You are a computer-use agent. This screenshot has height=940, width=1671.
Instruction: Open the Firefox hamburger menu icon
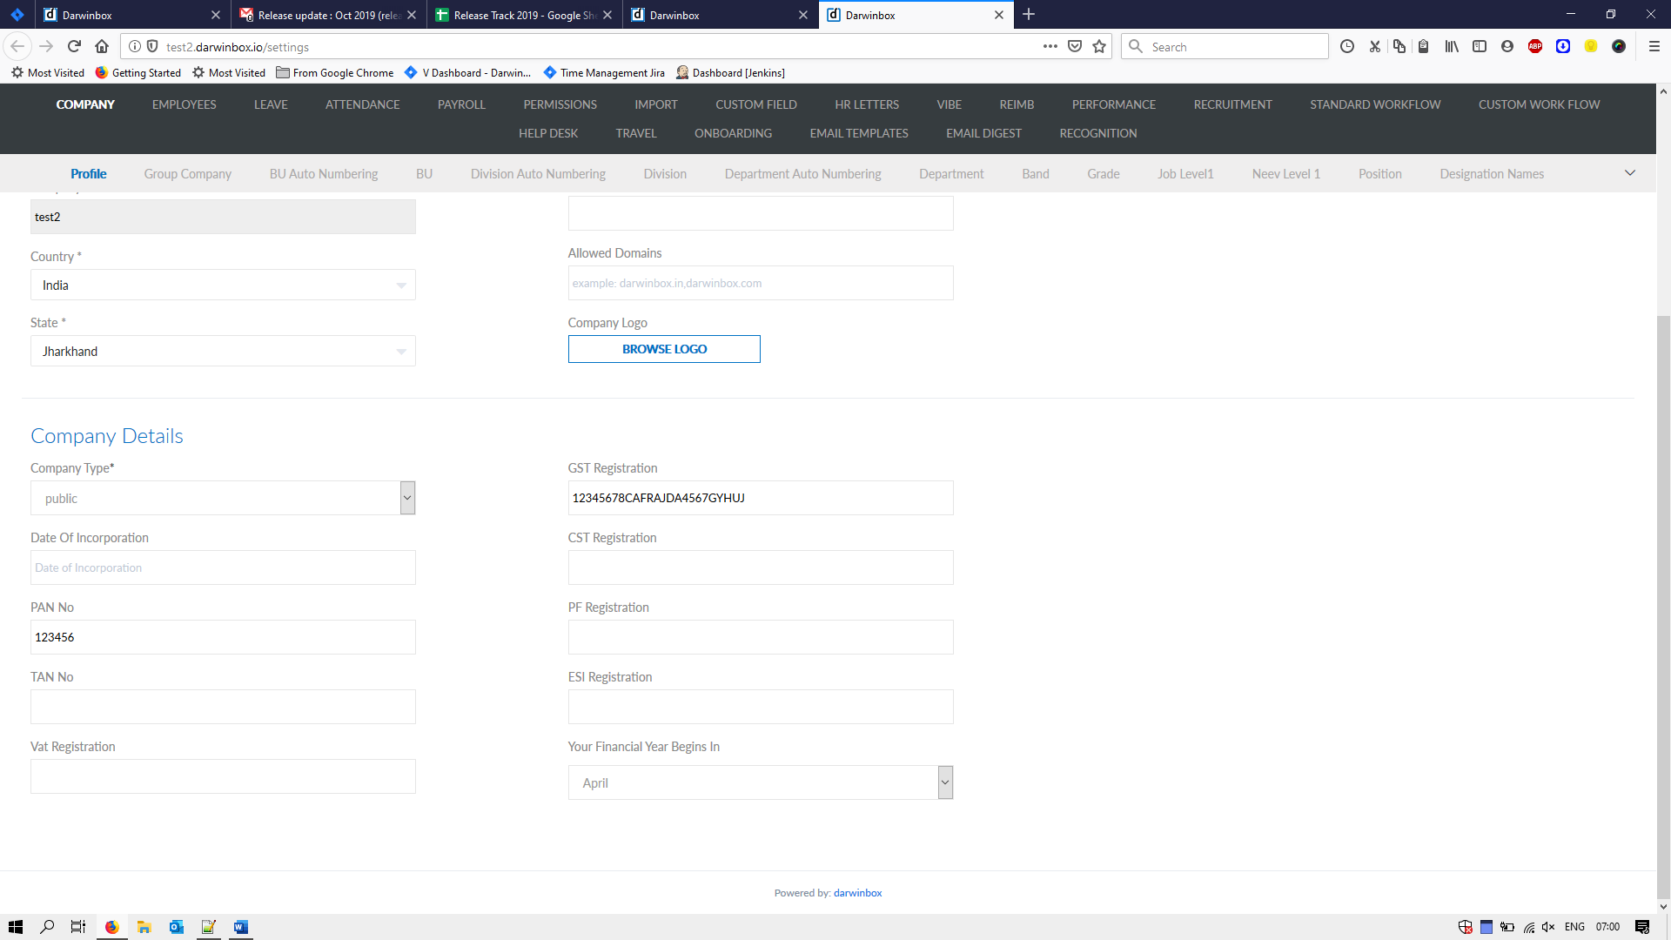1654,47
